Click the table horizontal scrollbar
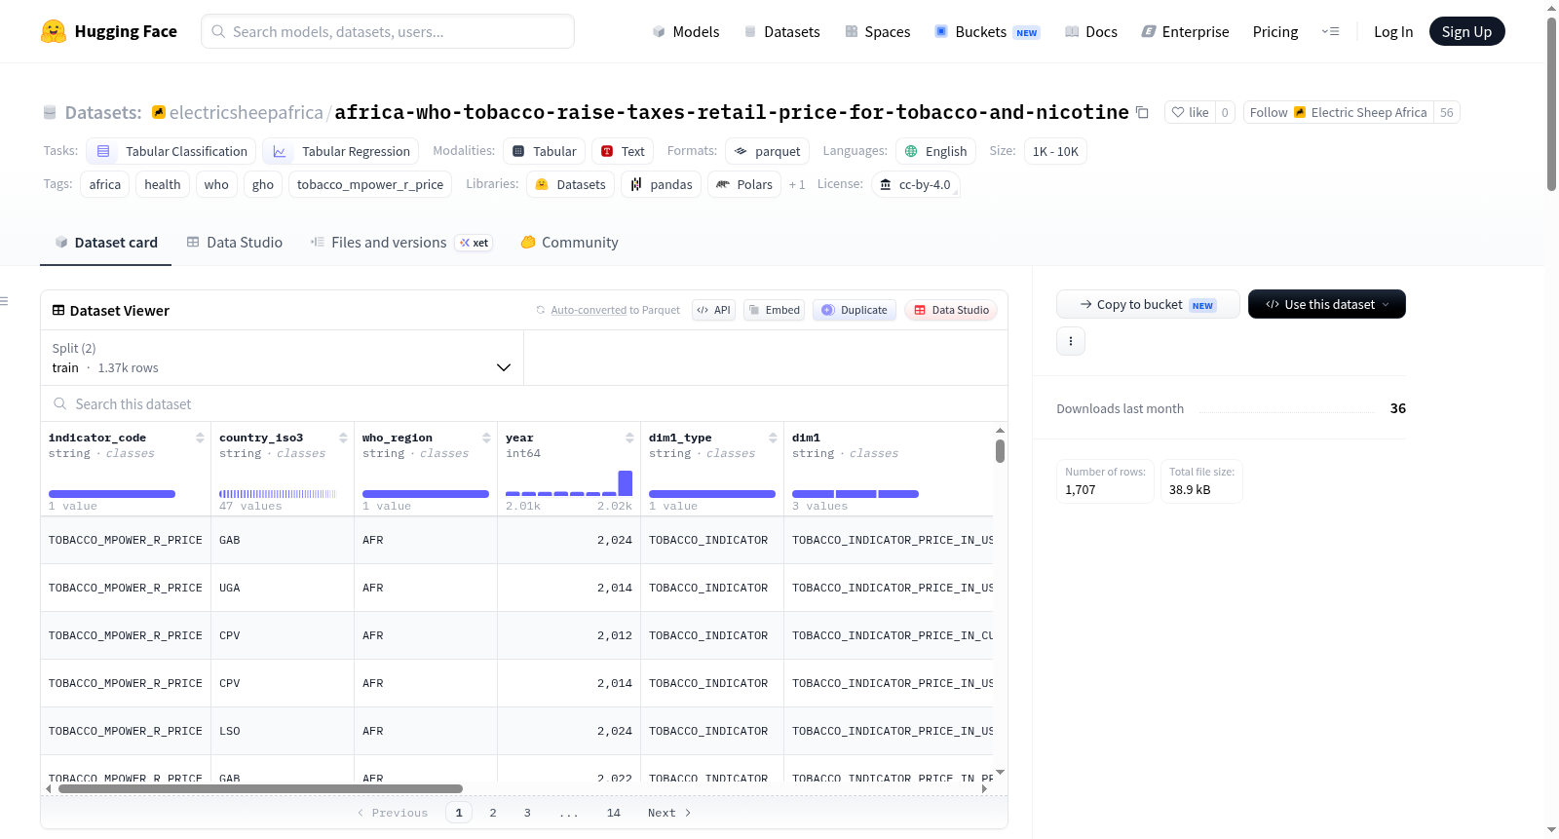1559x839 pixels. pos(260,788)
